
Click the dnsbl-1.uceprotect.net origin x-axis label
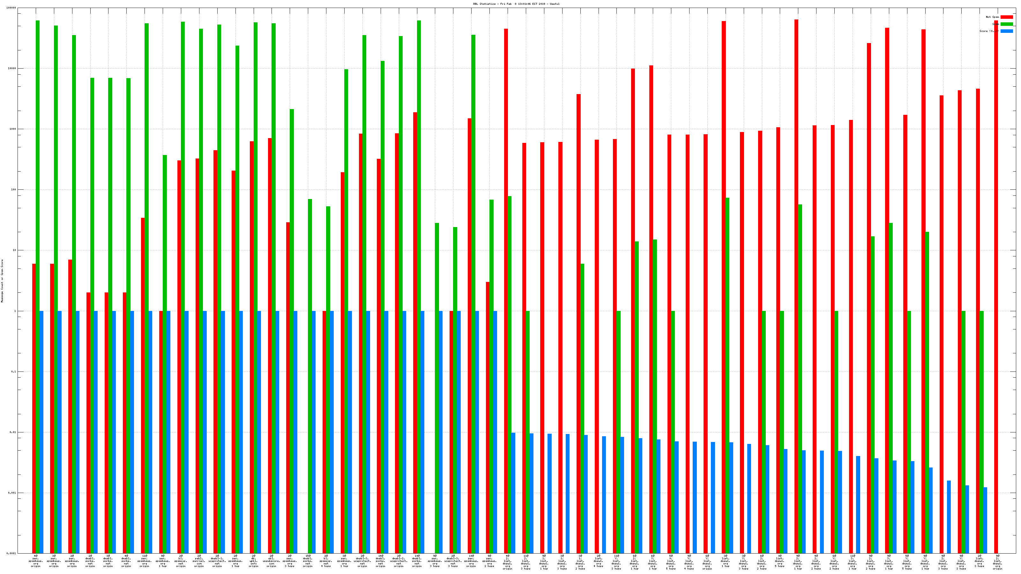(217, 561)
